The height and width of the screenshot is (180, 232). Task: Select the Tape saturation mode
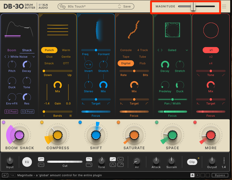click(126, 57)
